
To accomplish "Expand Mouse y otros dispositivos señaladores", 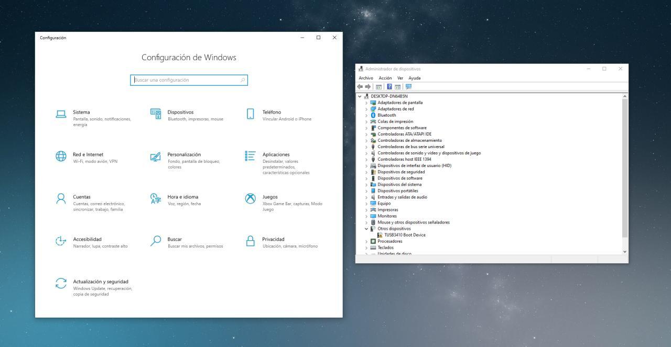I will coord(366,222).
